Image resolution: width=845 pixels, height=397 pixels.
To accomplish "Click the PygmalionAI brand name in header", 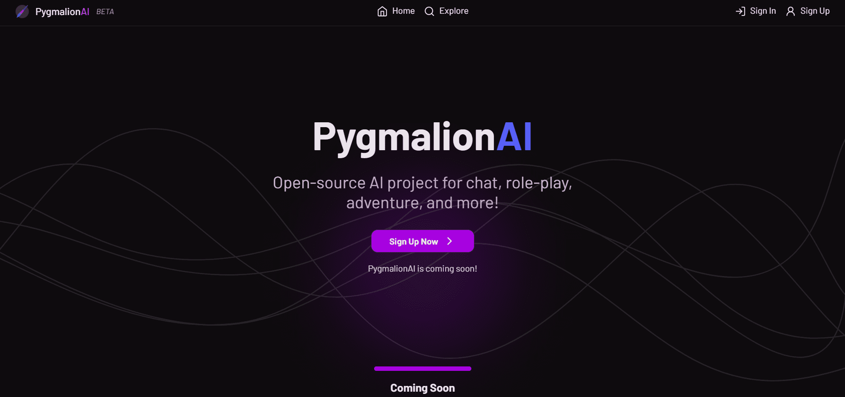I will point(62,12).
